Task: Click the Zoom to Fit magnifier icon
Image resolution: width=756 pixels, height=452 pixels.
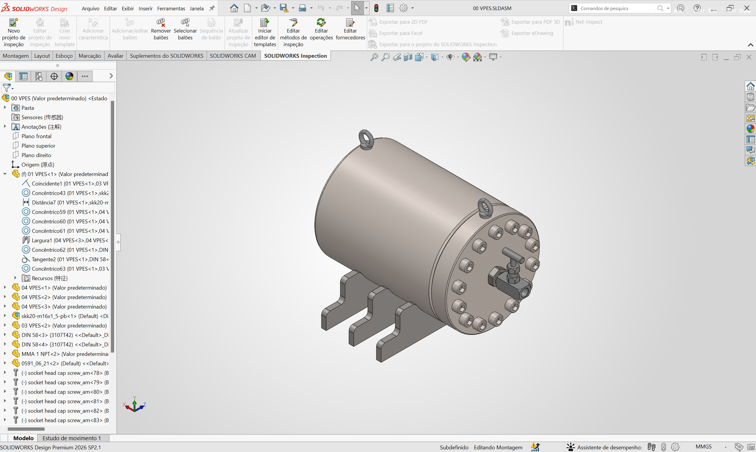Action: point(374,57)
